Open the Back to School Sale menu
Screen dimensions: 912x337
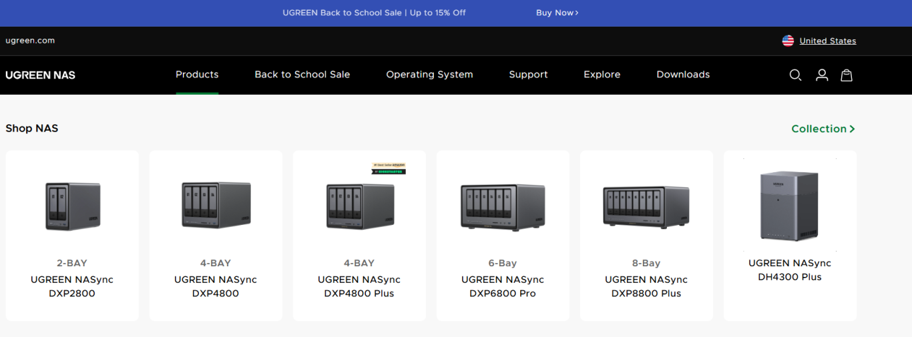302,75
